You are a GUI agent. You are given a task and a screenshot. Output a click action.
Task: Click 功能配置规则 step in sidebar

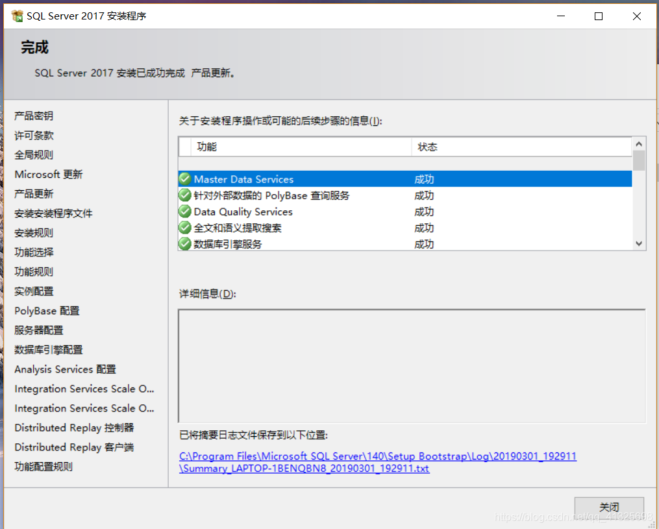pos(44,467)
